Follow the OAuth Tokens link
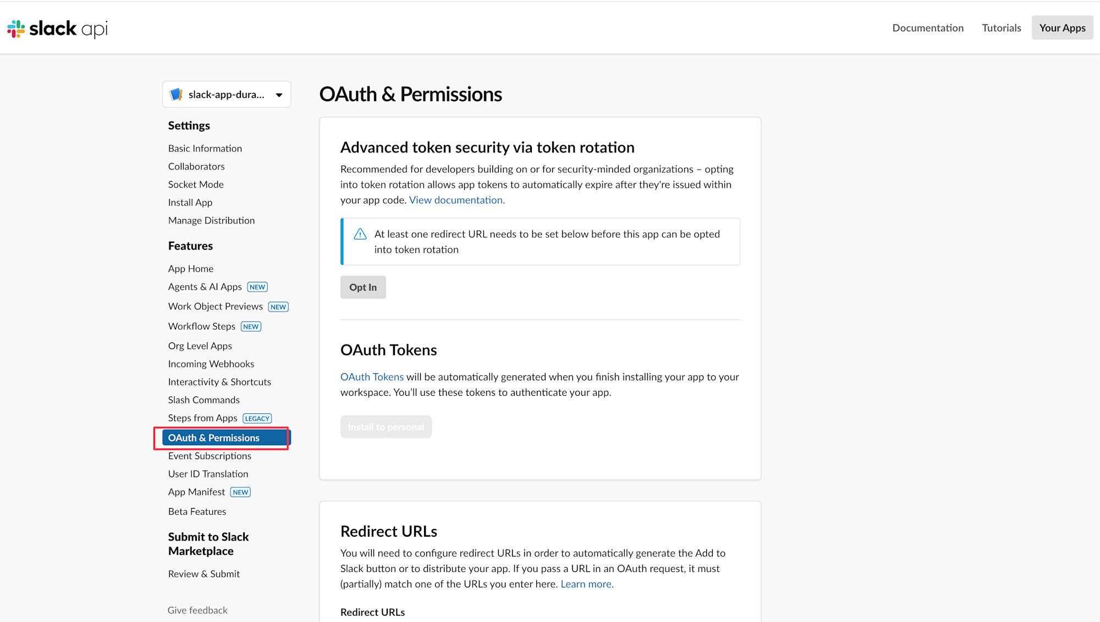This screenshot has height=622, width=1100. (x=372, y=377)
